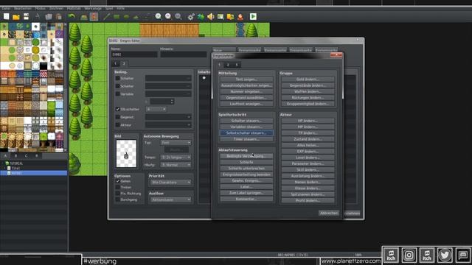The height and width of the screenshot is (265, 472).
Task: Toggle the Treten option checkbox
Action: point(118,187)
